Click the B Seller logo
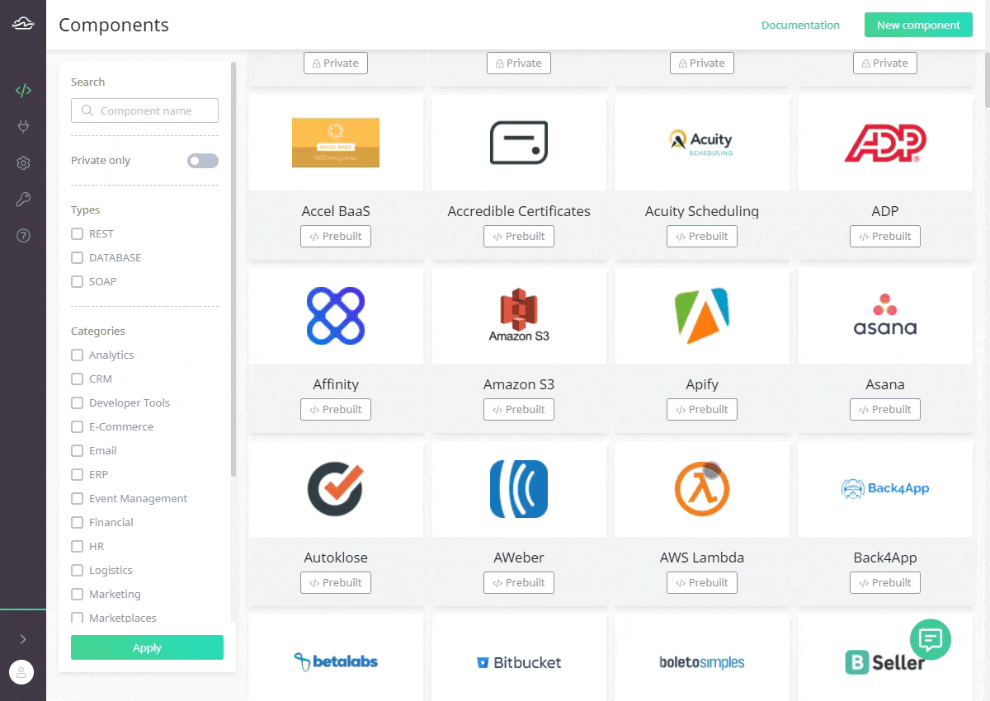Image resolution: width=990 pixels, height=701 pixels. (885, 662)
